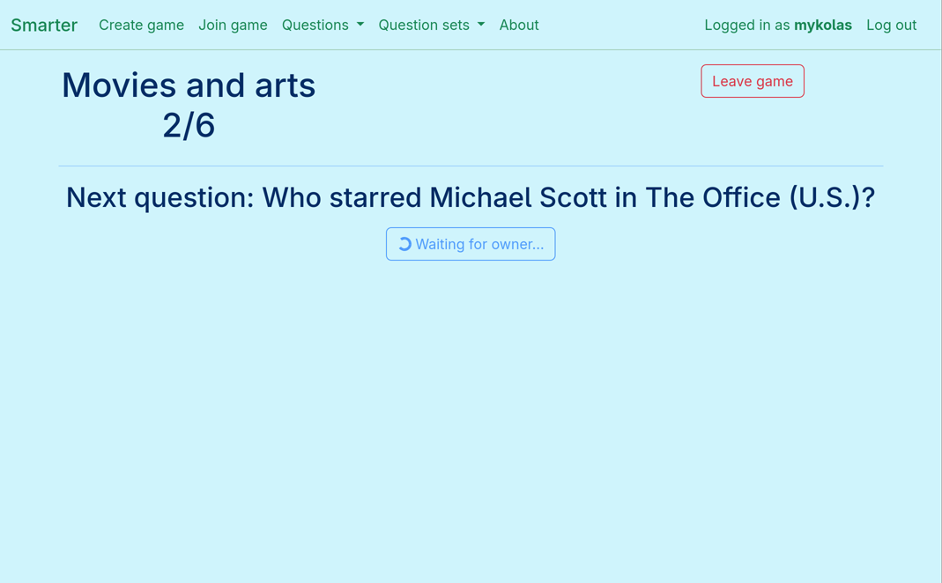The width and height of the screenshot is (942, 583).
Task: Visit the About page
Action: click(x=519, y=25)
